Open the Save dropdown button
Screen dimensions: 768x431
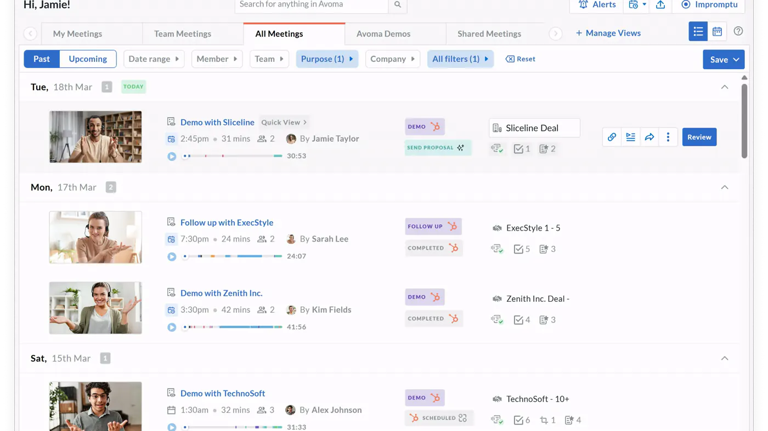point(724,60)
